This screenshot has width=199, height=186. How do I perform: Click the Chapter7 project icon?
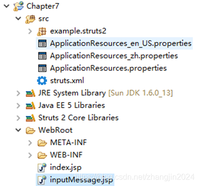(18, 6)
